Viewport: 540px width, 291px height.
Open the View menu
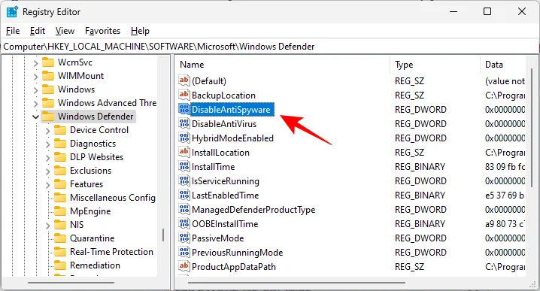[65, 31]
